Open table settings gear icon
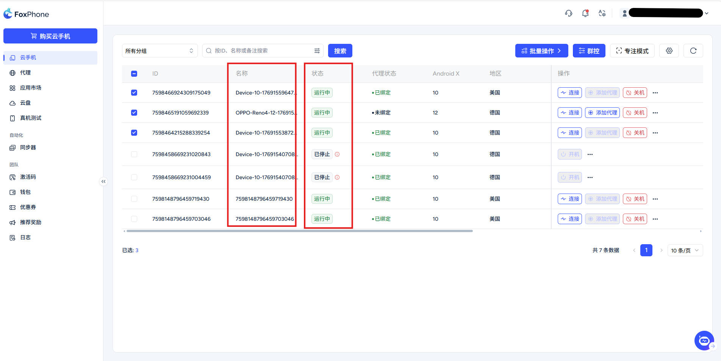Image resolution: width=721 pixels, height=361 pixels. click(x=669, y=51)
